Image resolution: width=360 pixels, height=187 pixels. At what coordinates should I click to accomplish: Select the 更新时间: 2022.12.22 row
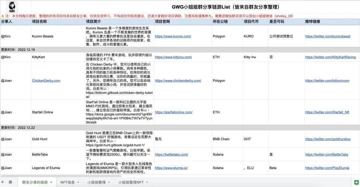(180, 128)
